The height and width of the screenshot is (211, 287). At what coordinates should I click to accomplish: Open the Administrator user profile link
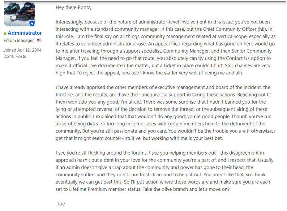(25, 33)
